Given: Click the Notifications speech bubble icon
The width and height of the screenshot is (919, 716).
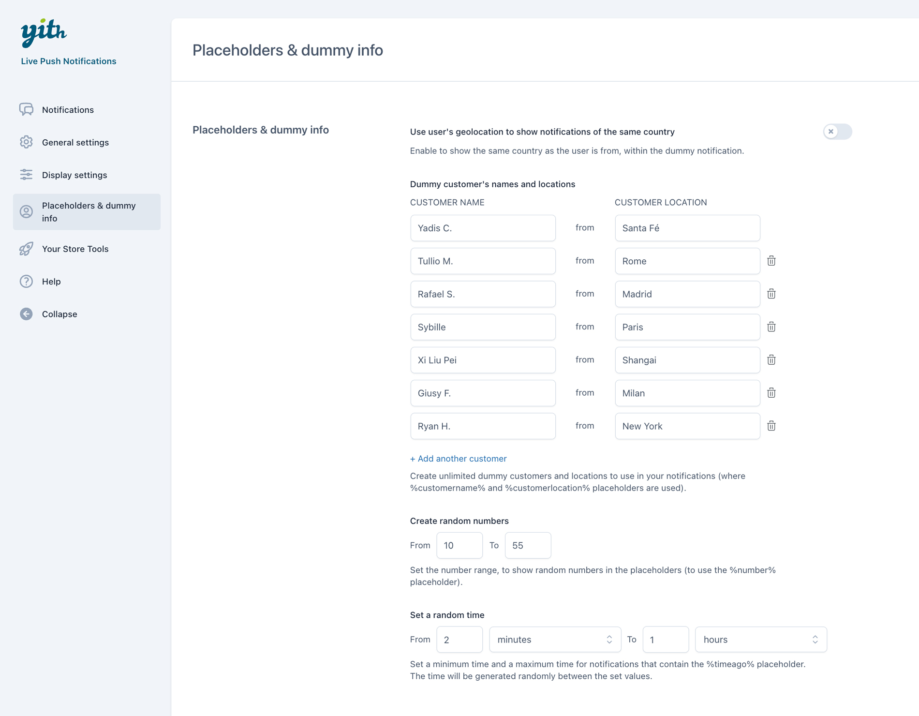Looking at the screenshot, I should point(26,109).
